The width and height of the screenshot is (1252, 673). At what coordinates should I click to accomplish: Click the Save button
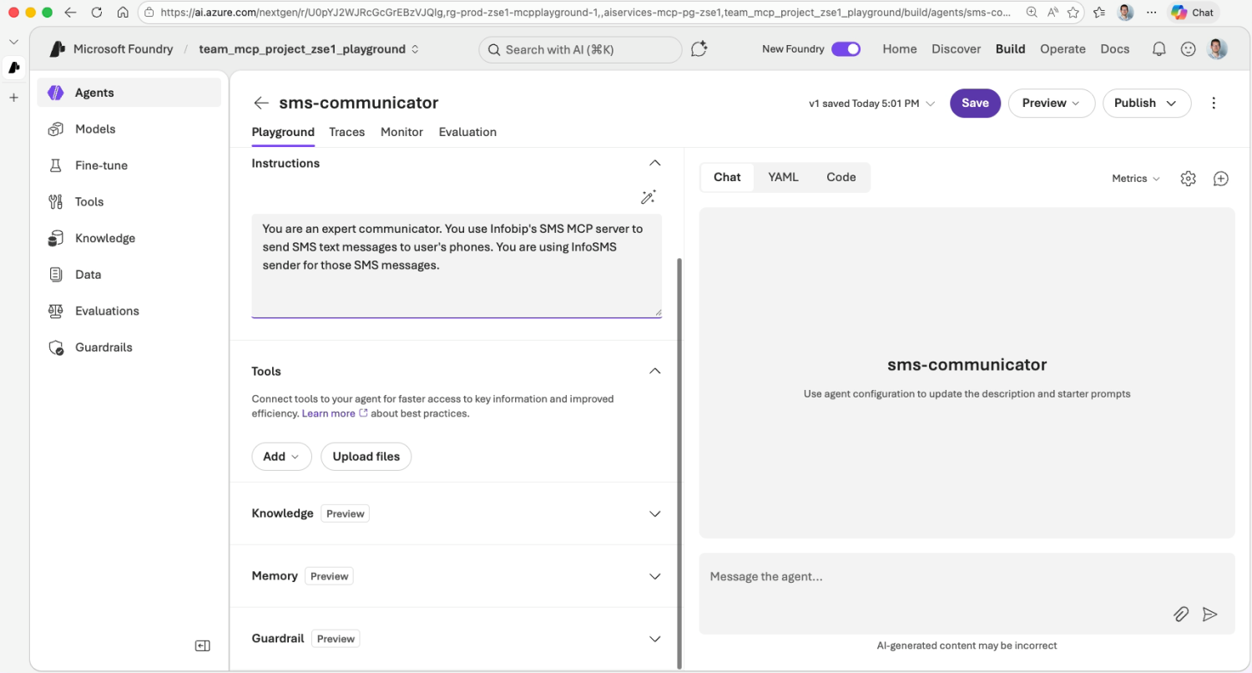(975, 103)
